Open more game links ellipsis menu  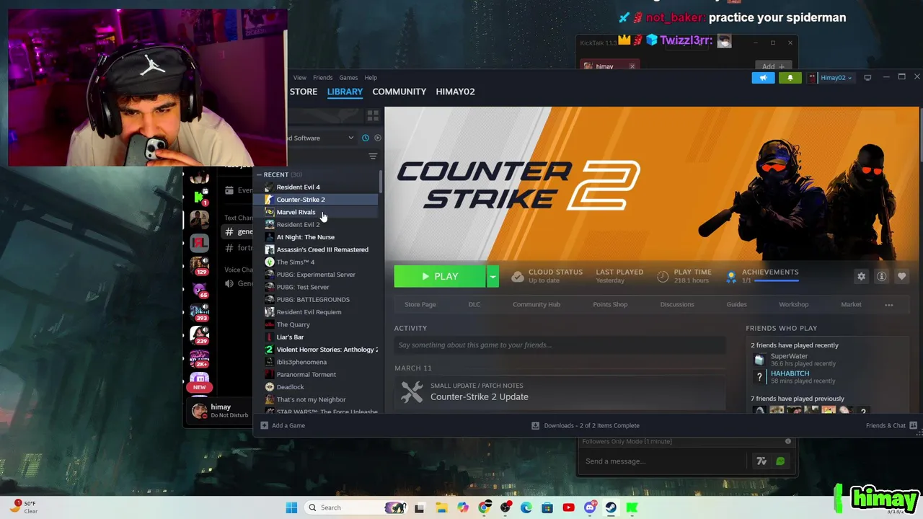(889, 304)
